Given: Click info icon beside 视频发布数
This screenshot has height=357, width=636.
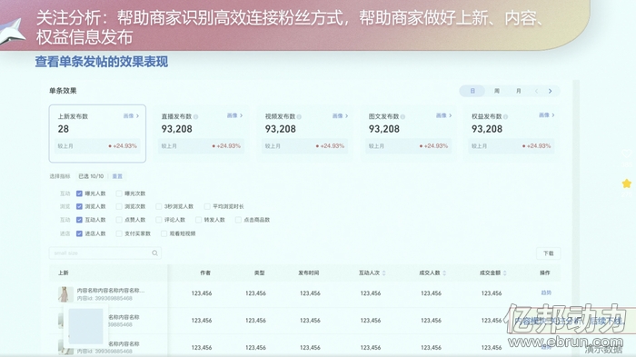Looking at the screenshot, I should click(299, 117).
